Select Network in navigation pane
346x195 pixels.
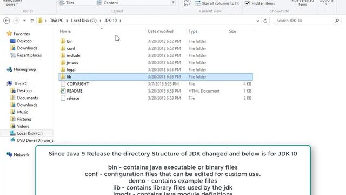[x=22, y=154]
